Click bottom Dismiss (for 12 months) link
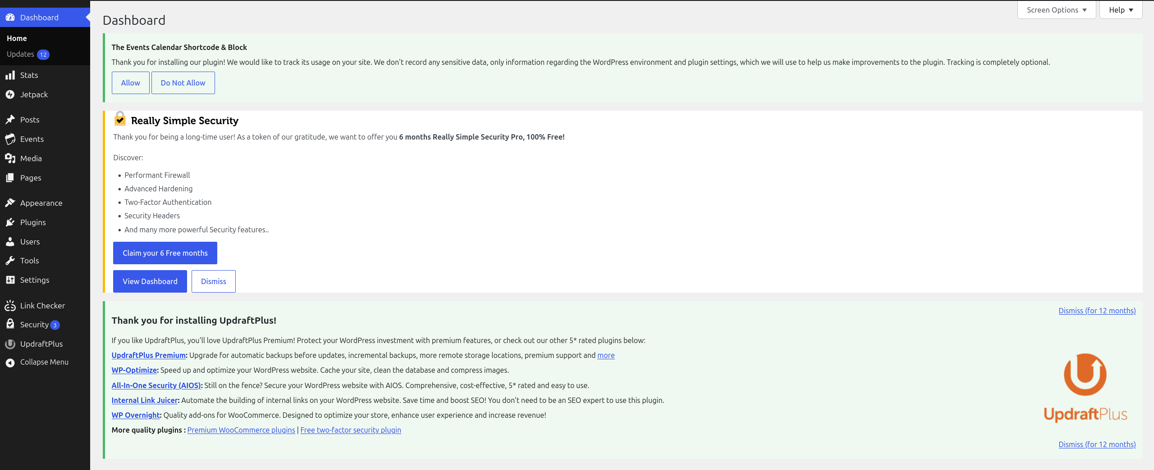The image size is (1154, 470). point(1097,444)
